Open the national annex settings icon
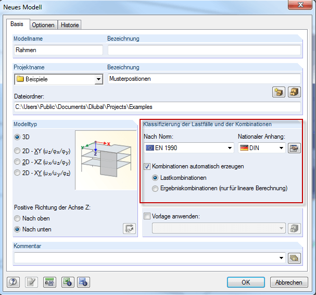The height and width of the screenshot is (295, 316). tap(294, 148)
